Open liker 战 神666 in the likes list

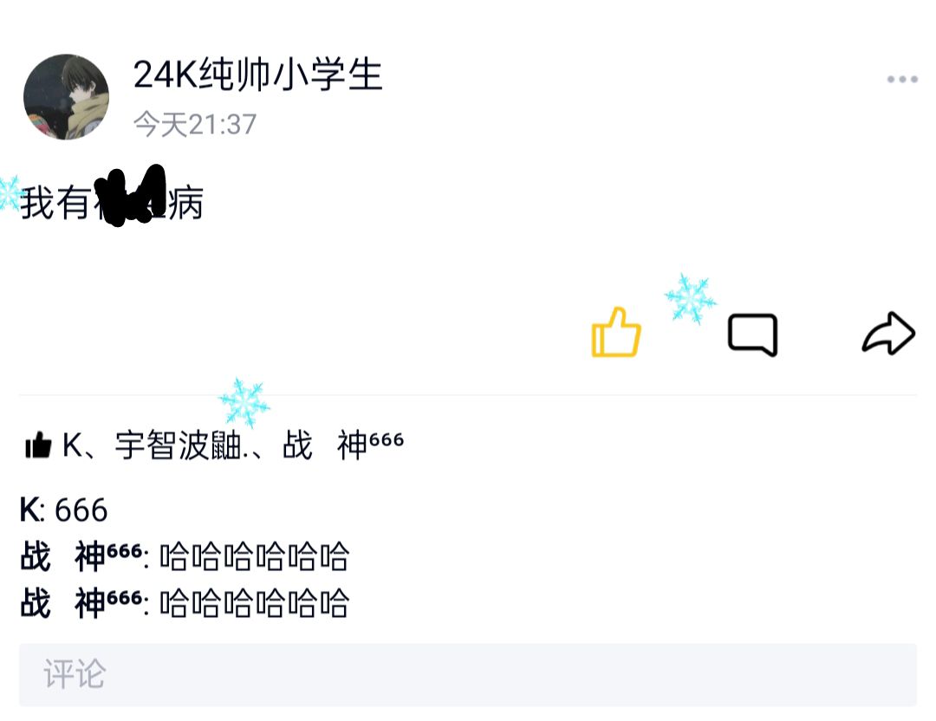343,445
